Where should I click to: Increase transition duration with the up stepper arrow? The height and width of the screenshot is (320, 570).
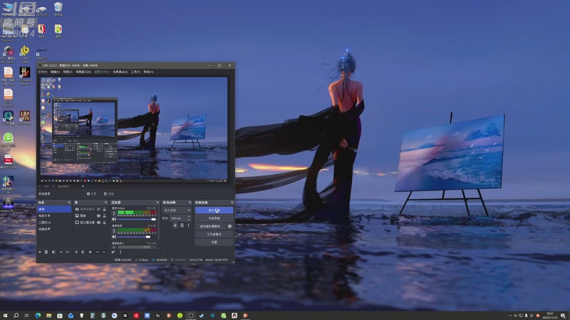coord(188,217)
